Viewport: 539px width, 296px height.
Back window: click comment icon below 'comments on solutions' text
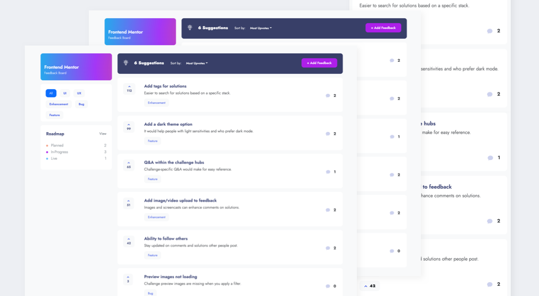(x=490, y=221)
